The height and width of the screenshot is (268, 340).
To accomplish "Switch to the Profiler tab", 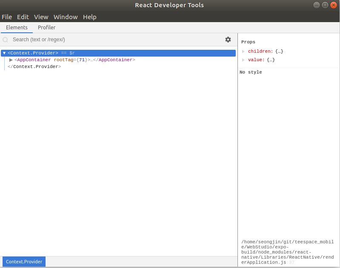I will [x=47, y=28].
